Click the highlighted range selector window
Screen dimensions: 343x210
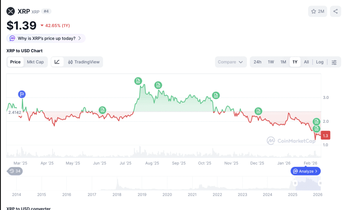(308, 183)
